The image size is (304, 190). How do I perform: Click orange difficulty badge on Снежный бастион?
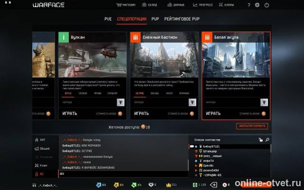click(135, 37)
